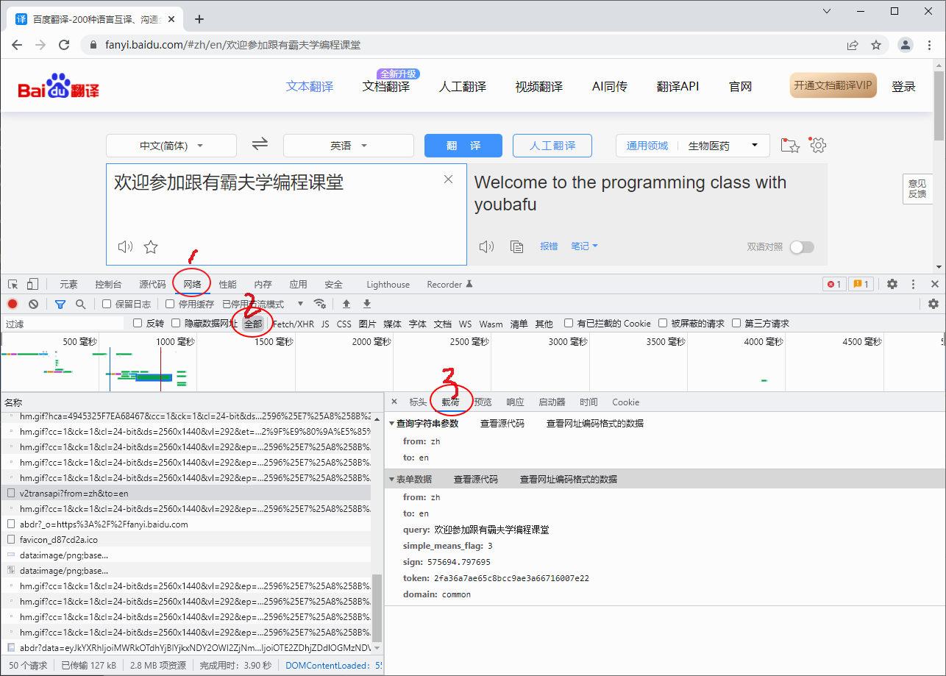946x676 pixels.
Task: Click the swap languages arrows icon
Action: (260, 145)
